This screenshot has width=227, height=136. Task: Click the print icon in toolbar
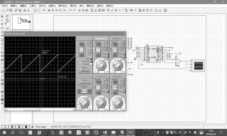click(x=25, y=10)
